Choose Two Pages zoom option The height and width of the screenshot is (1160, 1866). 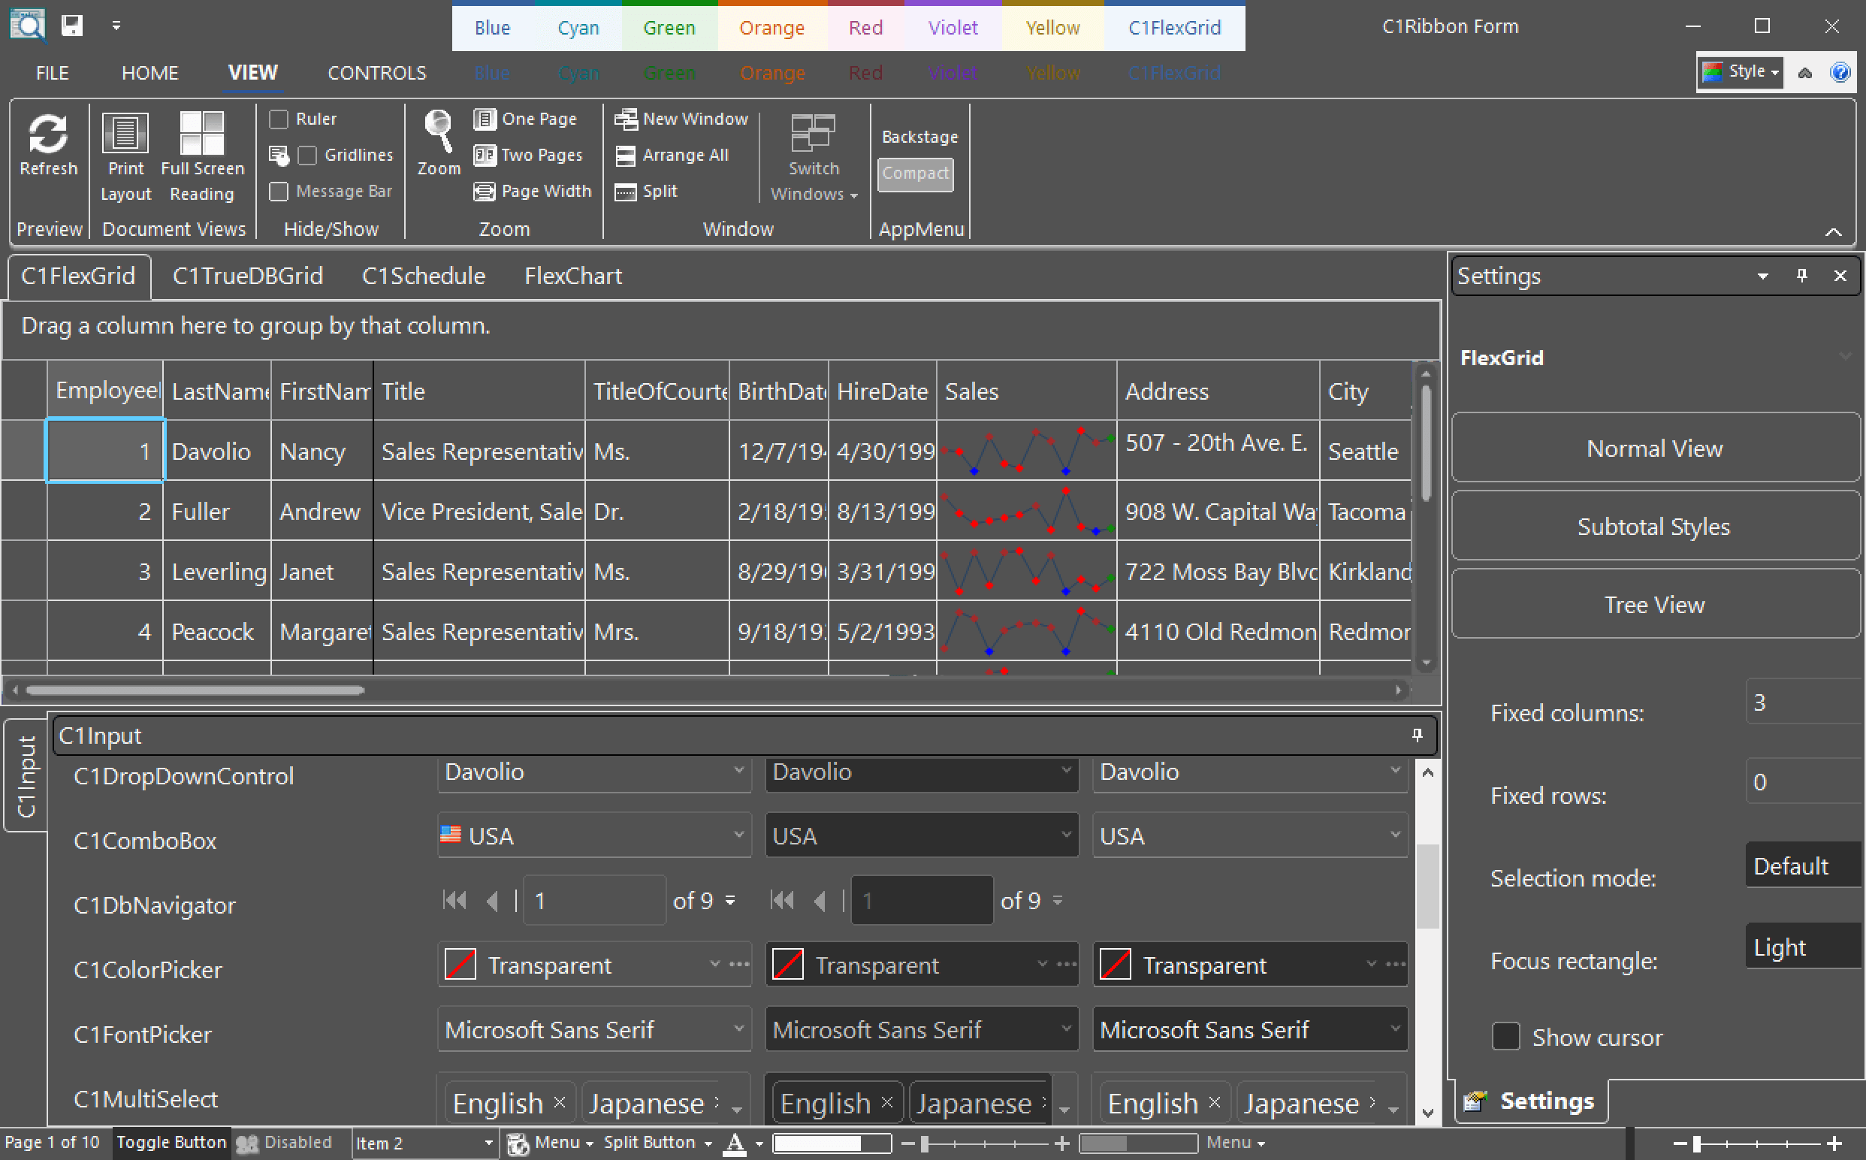[528, 155]
